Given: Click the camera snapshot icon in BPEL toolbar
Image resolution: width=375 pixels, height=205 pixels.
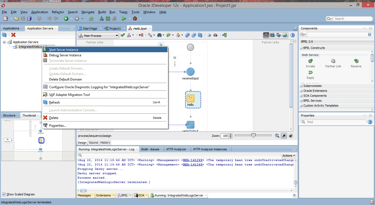Looking at the screenshot, I should 216,35.
